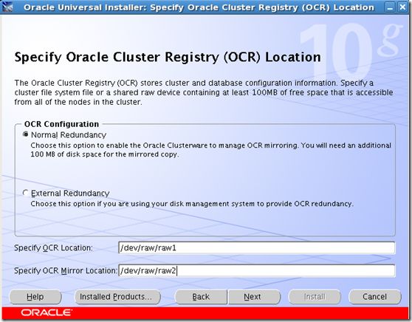
Task: Select the Normal Redundancy radio button
Action: coord(26,134)
